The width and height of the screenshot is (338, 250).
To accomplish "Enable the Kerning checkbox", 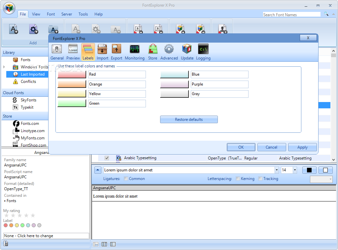I will [238, 179].
